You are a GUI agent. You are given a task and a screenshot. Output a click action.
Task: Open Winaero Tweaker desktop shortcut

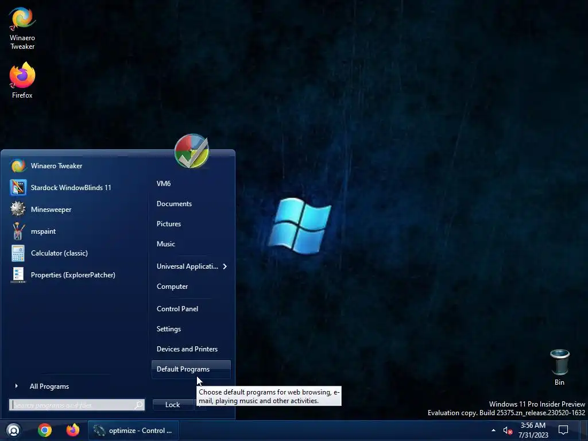click(x=22, y=28)
